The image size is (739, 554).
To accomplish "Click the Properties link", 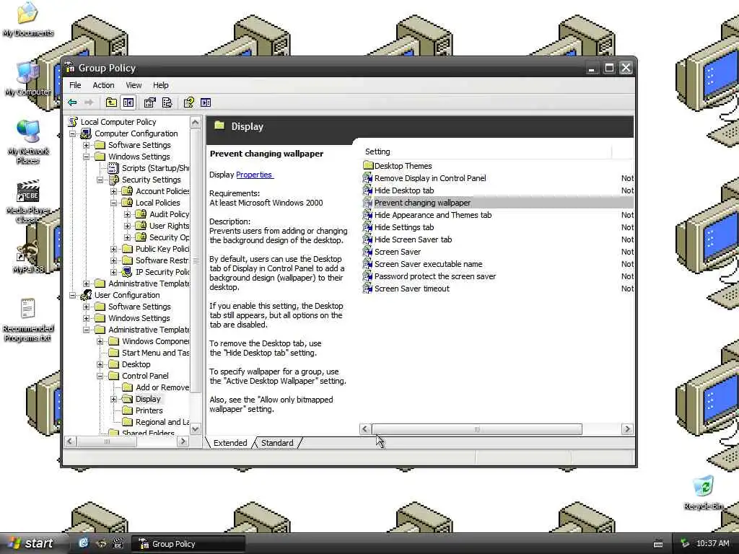I will point(254,175).
